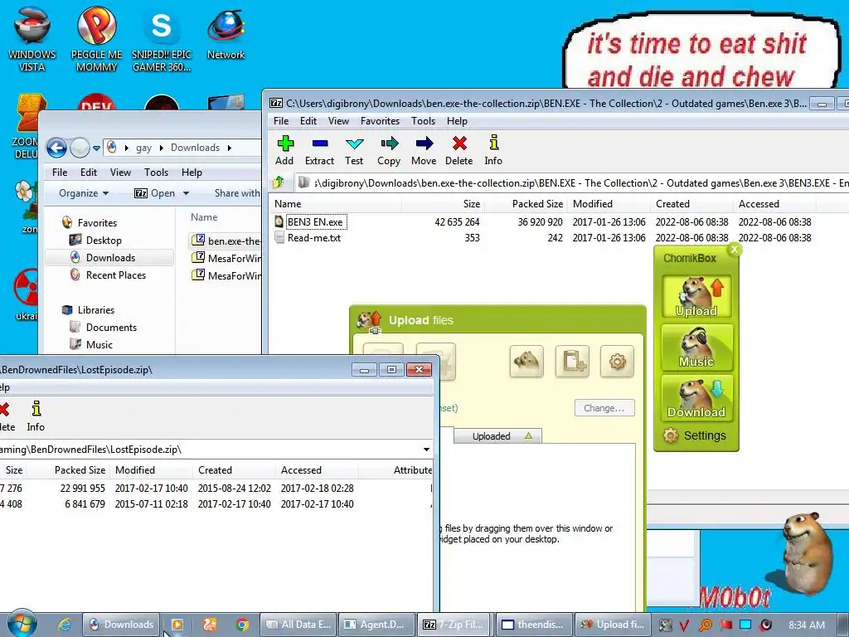Open Organize dropdown in Explorer
This screenshot has height=637, width=849.
pos(84,193)
